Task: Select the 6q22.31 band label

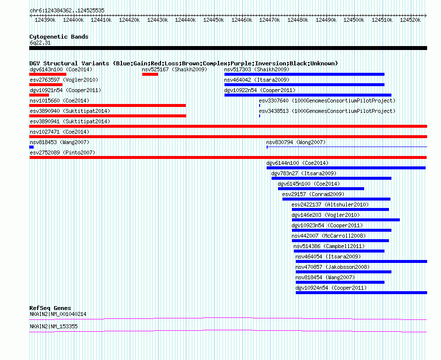Action: coord(40,43)
